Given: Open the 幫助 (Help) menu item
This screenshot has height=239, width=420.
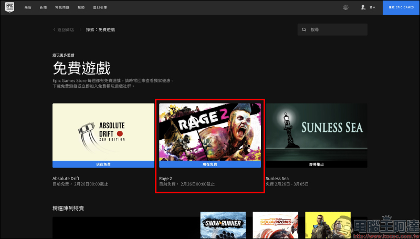Looking at the screenshot, I should coord(81,7).
